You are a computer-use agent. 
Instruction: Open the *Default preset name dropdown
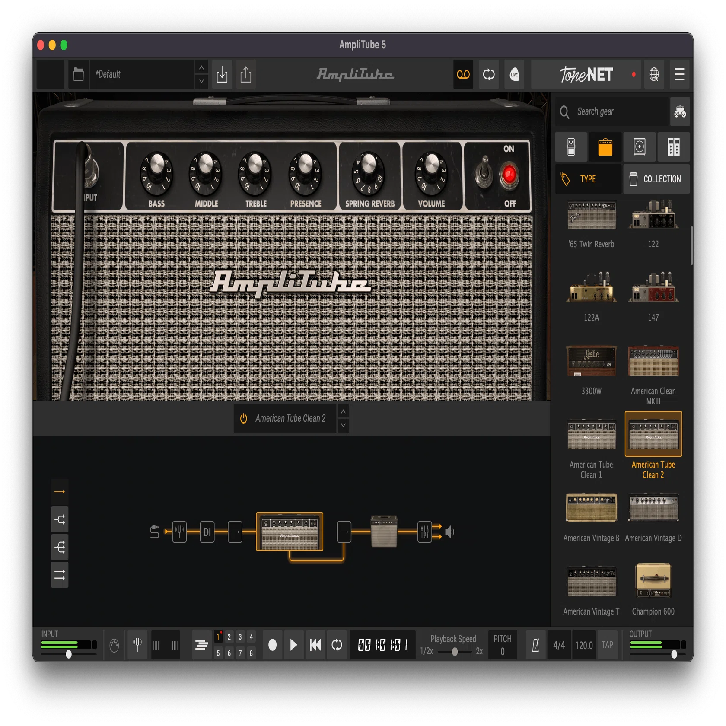point(142,74)
